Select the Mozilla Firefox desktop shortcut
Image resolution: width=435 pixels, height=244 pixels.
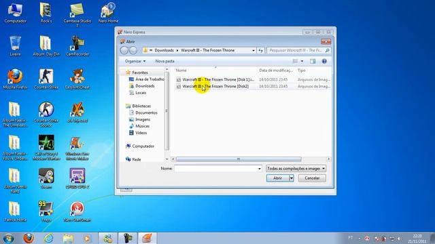(15, 79)
